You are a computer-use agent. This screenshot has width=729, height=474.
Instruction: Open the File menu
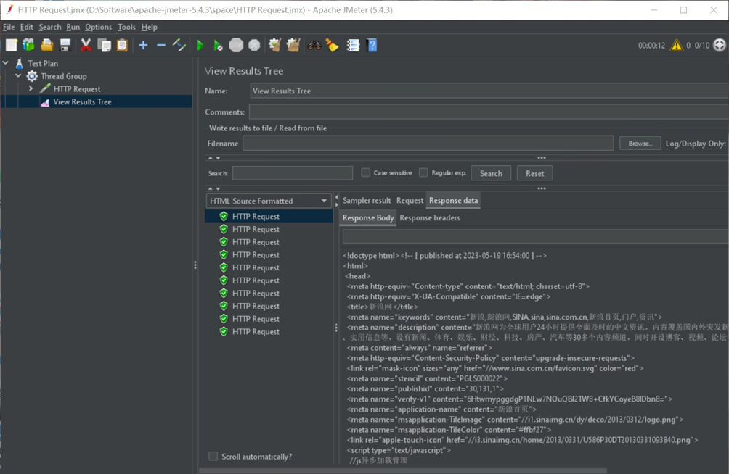[x=9, y=27]
